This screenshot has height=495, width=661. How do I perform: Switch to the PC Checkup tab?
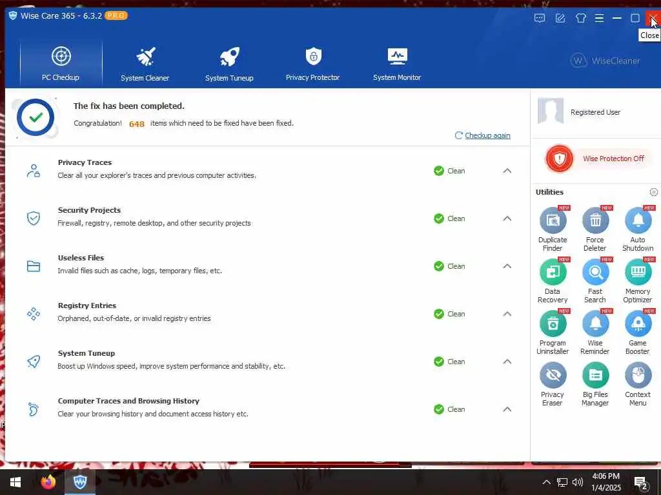pyautogui.click(x=61, y=64)
